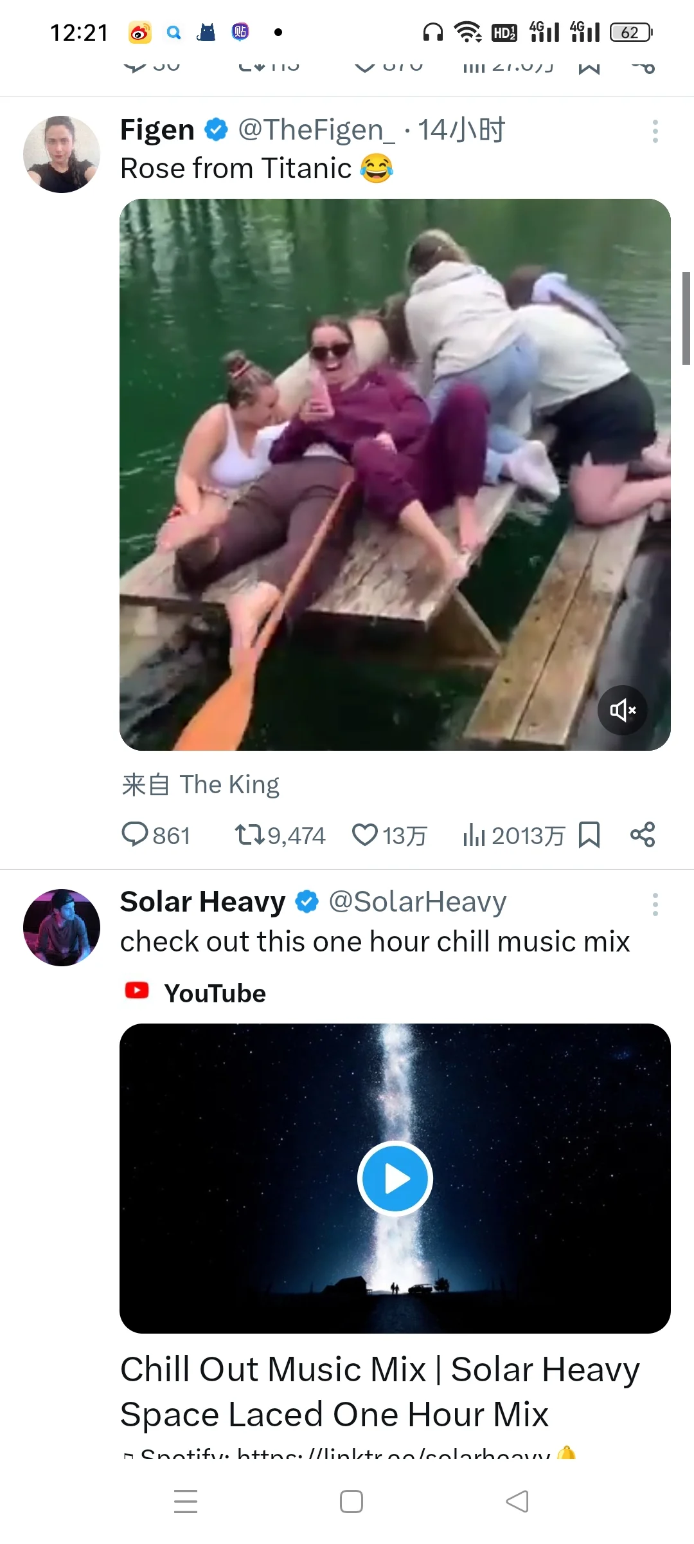The image size is (694, 1544).
Task: Unmute the boat video sound
Action: 622,710
